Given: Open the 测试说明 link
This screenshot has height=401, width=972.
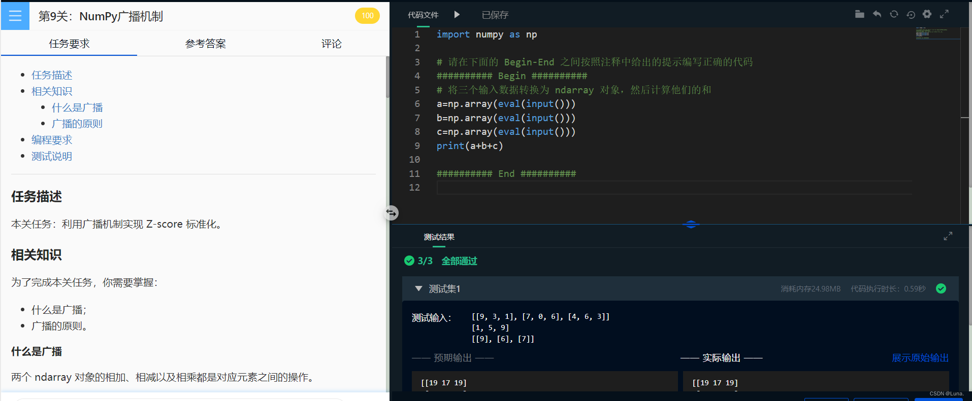Looking at the screenshot, I should [x=52, y=156].
